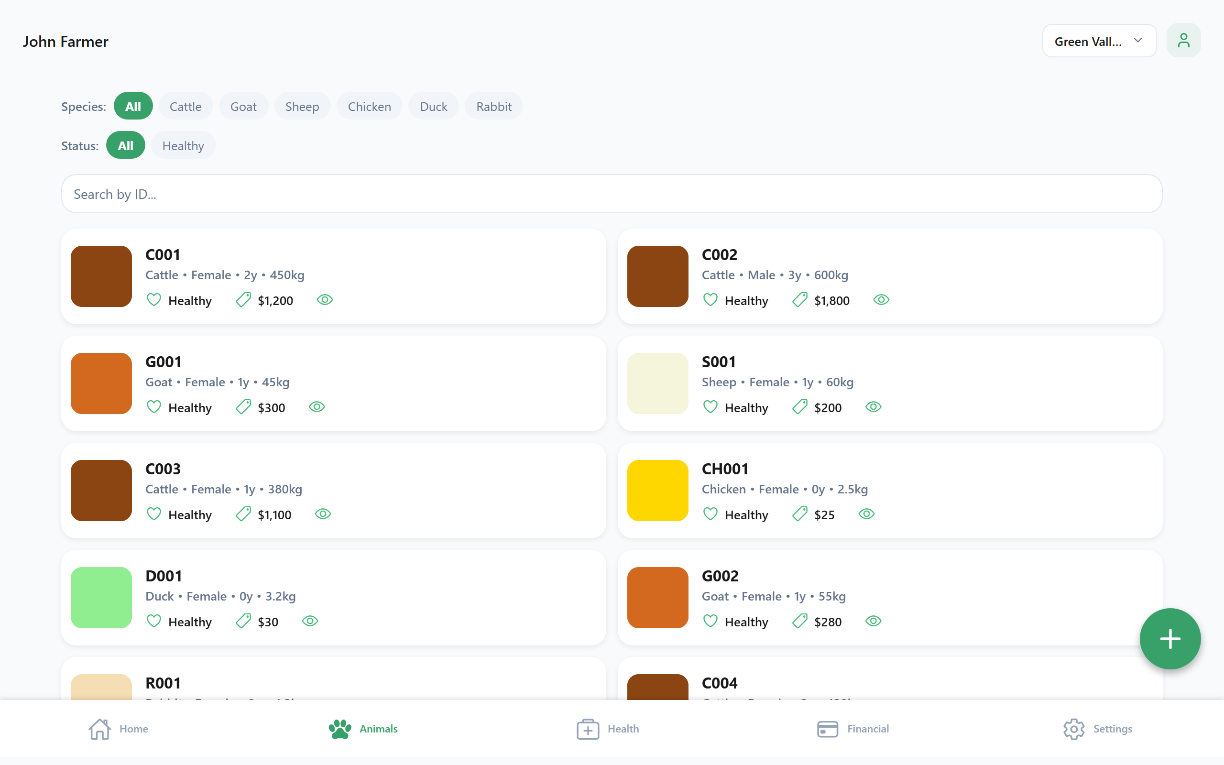Click the heart icon on C001 card
Image resolution: width=1224 pixels, height=765 pixels.
154,300
